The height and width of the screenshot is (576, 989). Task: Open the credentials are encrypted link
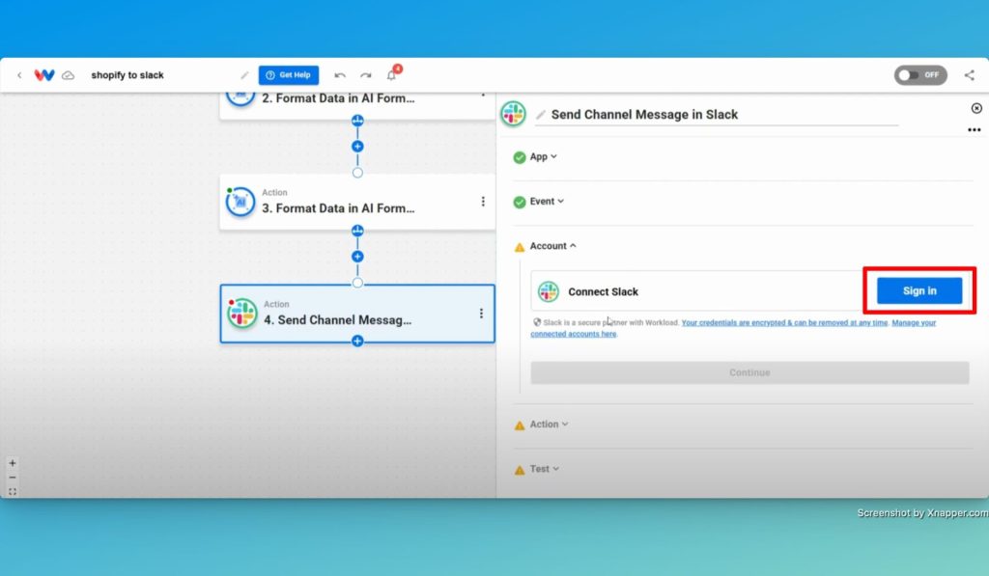pos(784,322)
